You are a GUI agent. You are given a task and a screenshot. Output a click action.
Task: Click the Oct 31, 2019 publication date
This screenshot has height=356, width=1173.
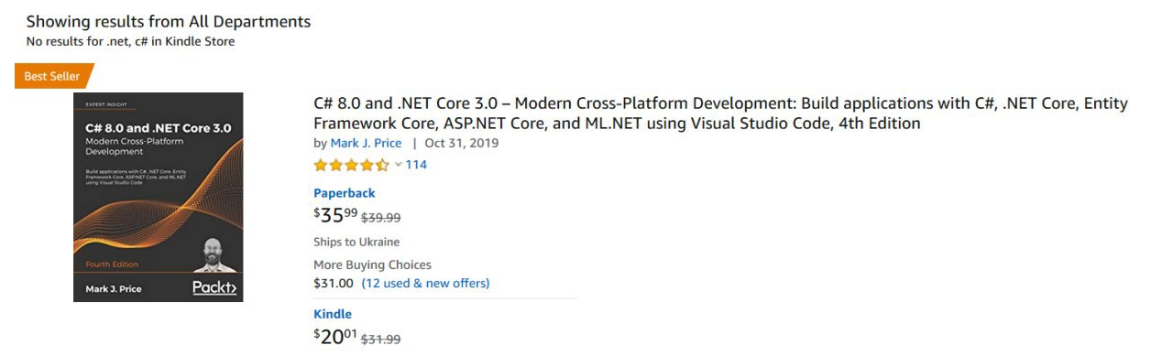462,143
